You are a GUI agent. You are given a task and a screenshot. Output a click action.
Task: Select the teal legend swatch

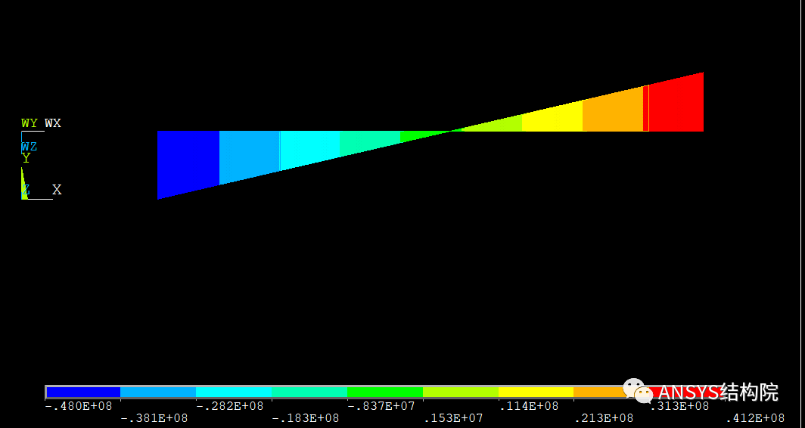click(309, 392)
